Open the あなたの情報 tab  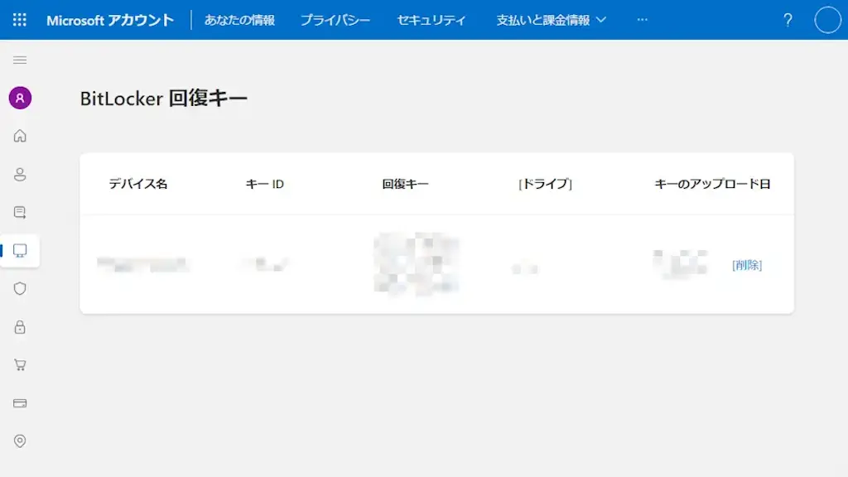(239, 20)
